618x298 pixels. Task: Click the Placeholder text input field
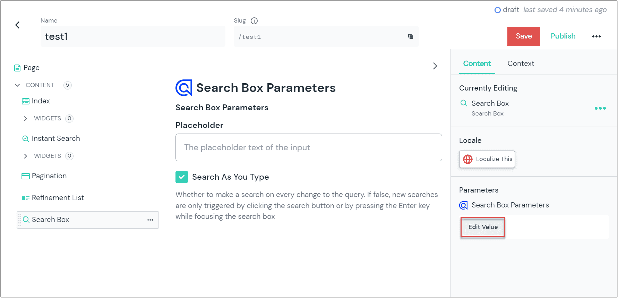click(309, 147)
